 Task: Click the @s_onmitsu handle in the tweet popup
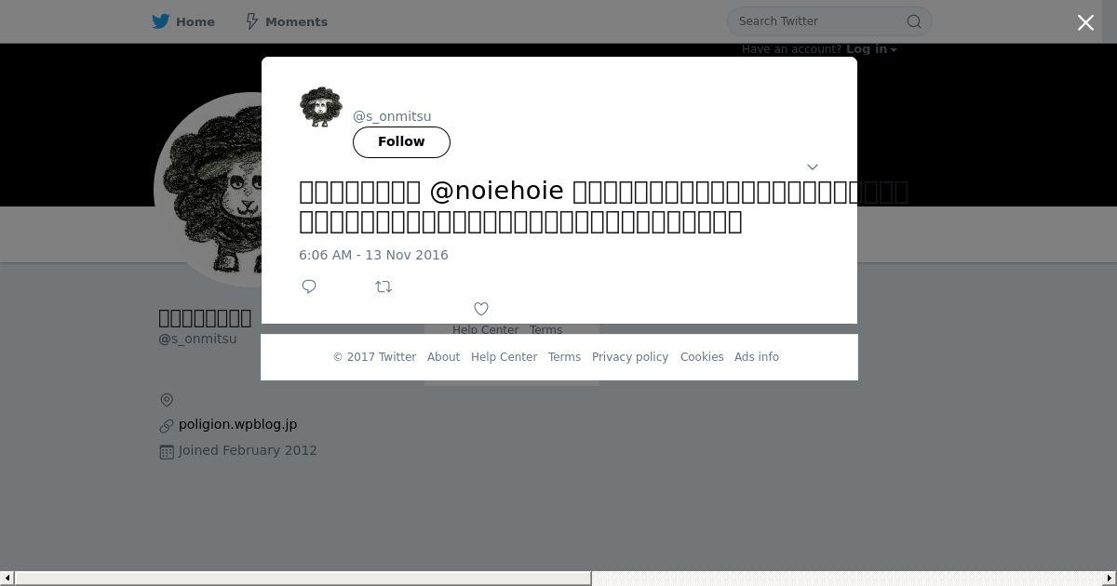(392, 116)
